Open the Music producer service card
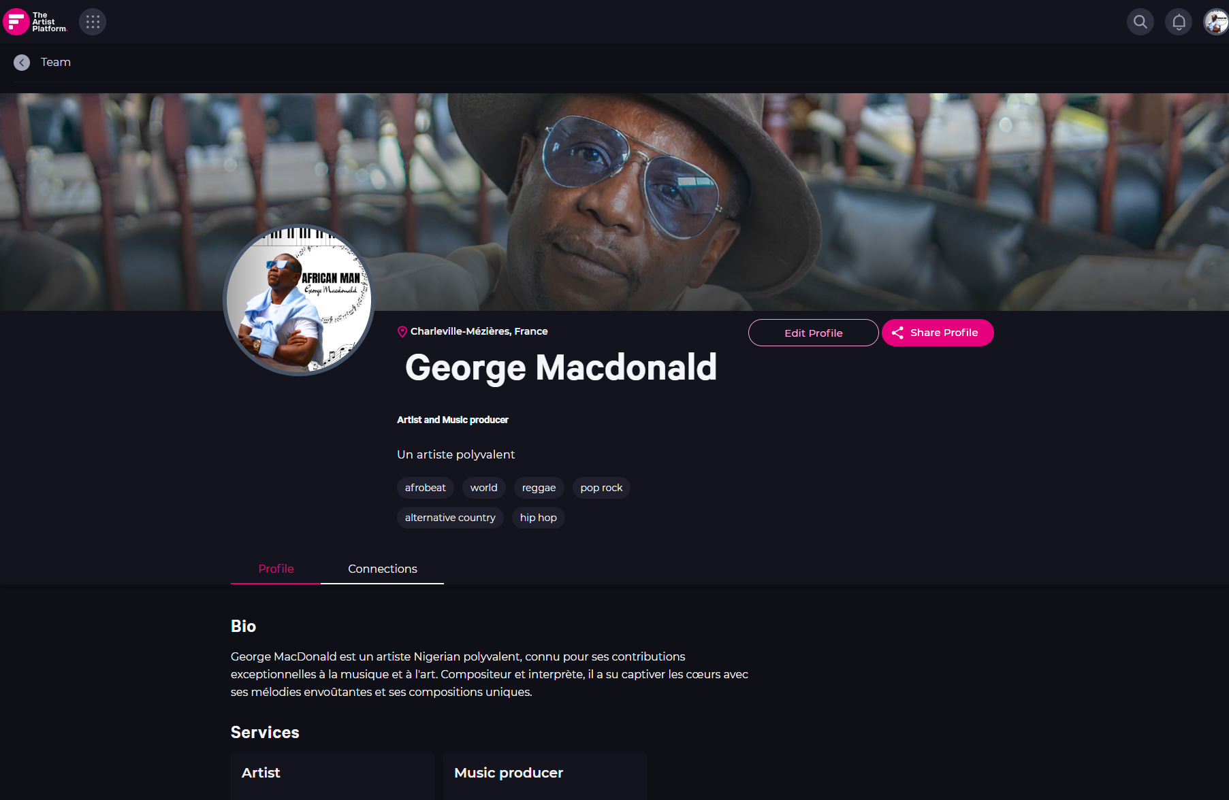1229x800 pixels. (545, 776)
